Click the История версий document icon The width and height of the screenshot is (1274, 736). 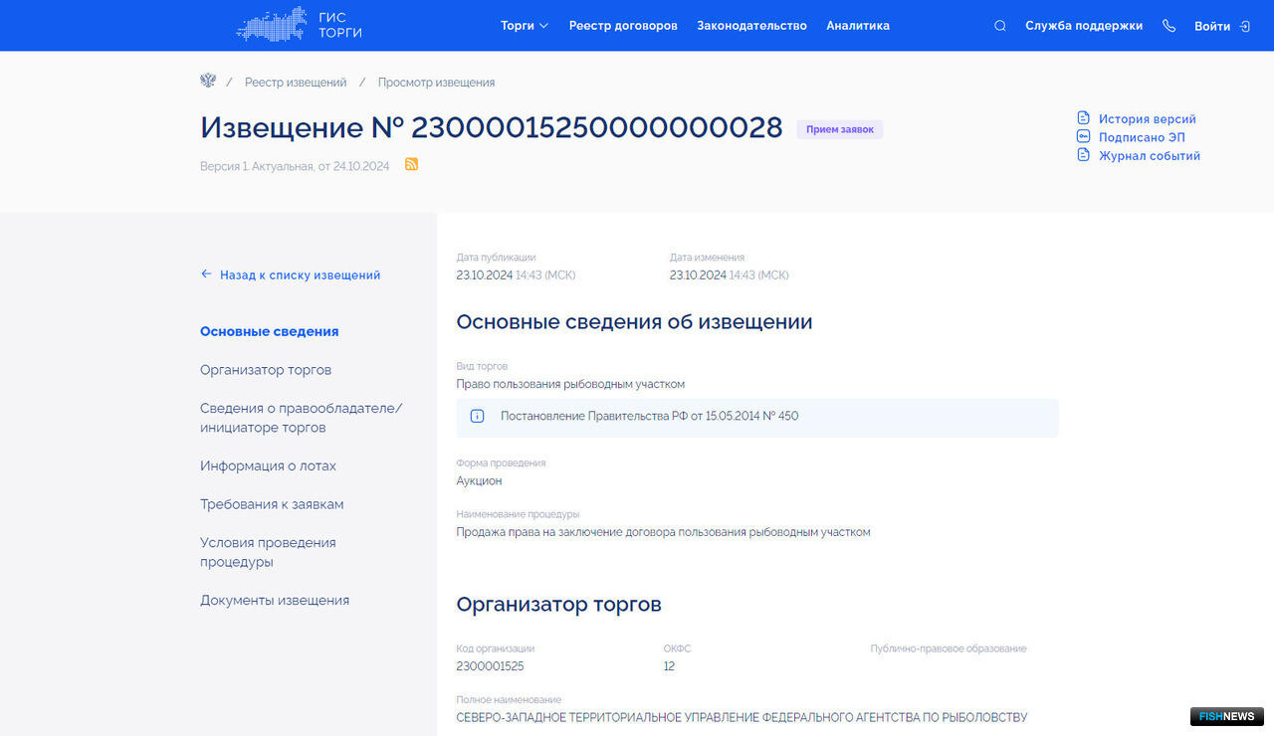point(1084,118)
